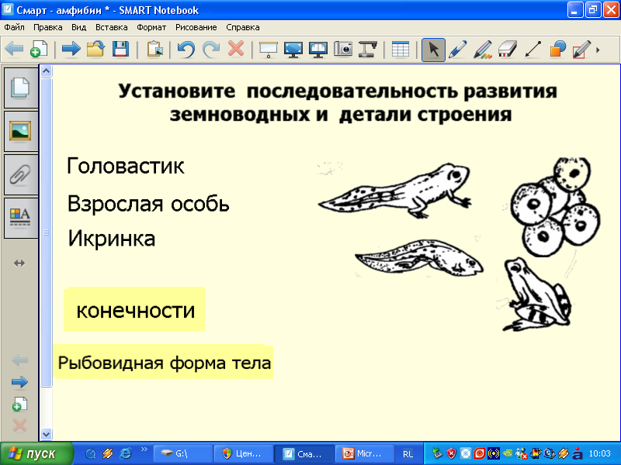621x465 pixels.
Task: Select the tadpole with legs image
Action: click(395, 190)
